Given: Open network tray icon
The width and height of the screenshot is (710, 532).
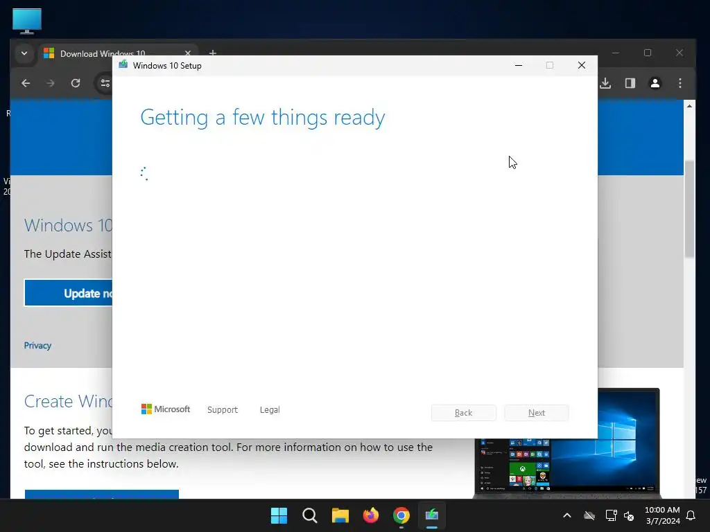Looking at the screenshot, I should [612, 515].
